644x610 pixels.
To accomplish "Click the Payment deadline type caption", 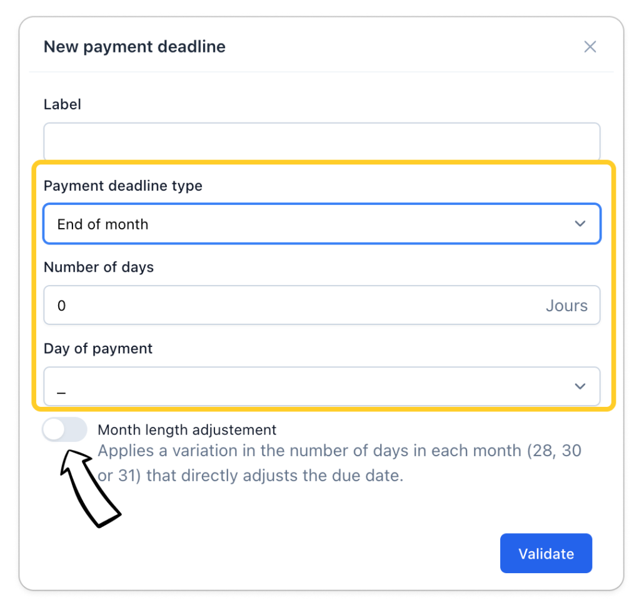I will pyautogui.click(x=123, y=186).
